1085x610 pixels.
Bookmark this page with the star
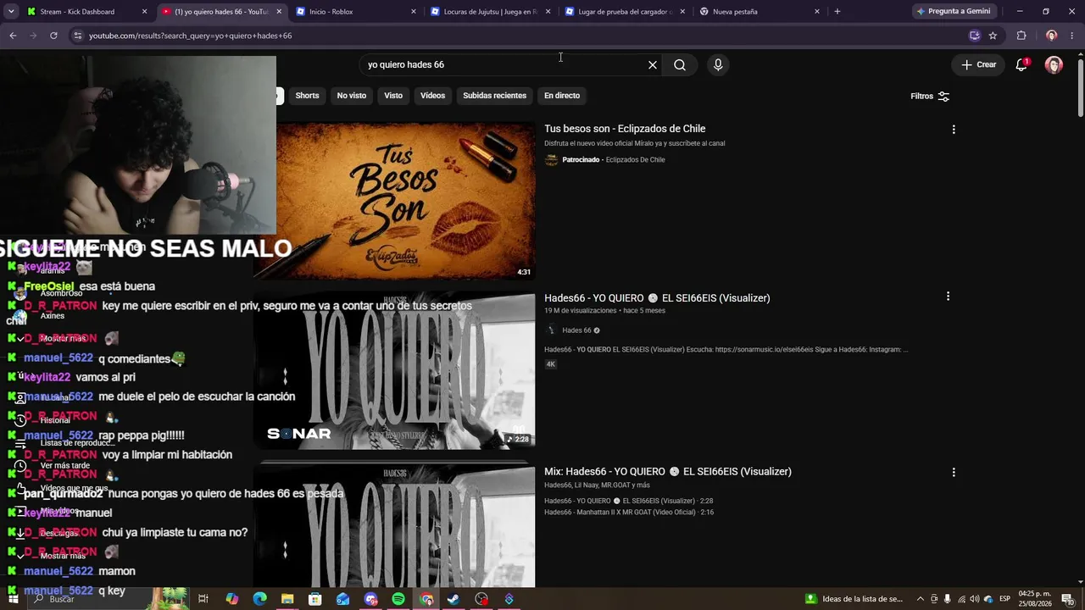tap(993, 36)
